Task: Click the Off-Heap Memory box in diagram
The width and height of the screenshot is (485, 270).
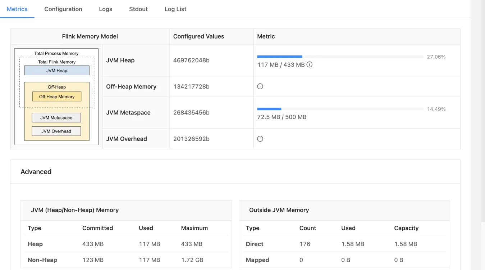Action: tap(57, 96)
